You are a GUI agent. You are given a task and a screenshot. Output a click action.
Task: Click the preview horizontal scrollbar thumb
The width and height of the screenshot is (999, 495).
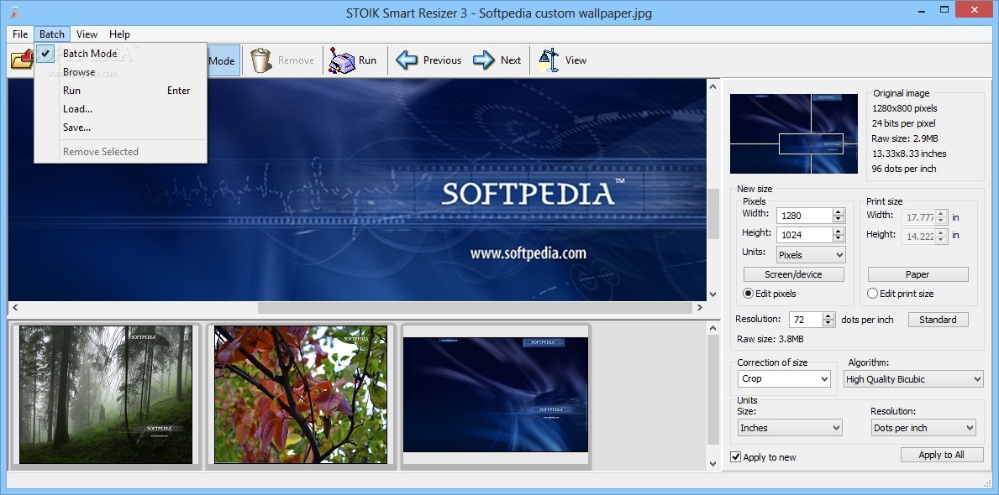(475, 307)
